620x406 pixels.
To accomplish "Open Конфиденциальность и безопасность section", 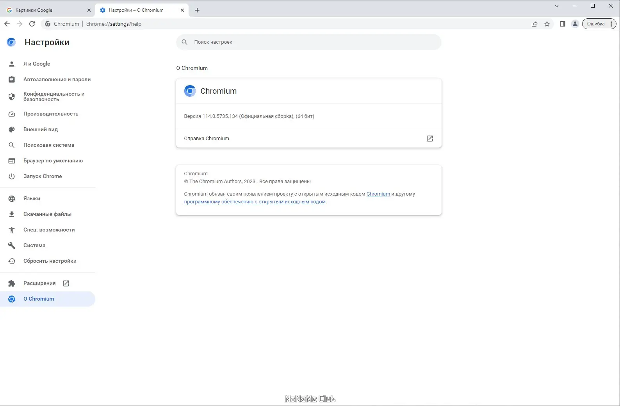I will point(48,97).
